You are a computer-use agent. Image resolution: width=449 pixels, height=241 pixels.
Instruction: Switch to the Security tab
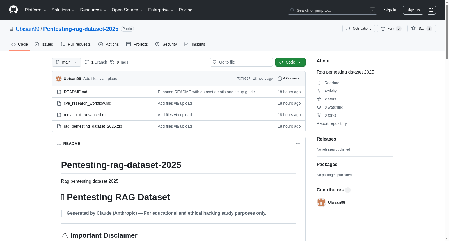[x=166, y=44]
